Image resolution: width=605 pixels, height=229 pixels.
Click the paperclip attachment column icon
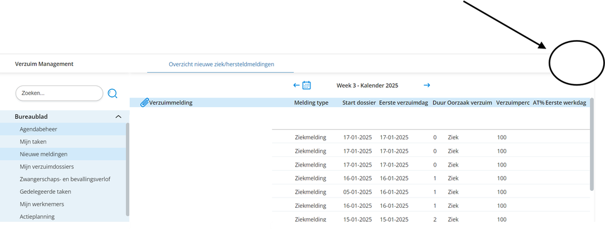(x=144, y=102)
